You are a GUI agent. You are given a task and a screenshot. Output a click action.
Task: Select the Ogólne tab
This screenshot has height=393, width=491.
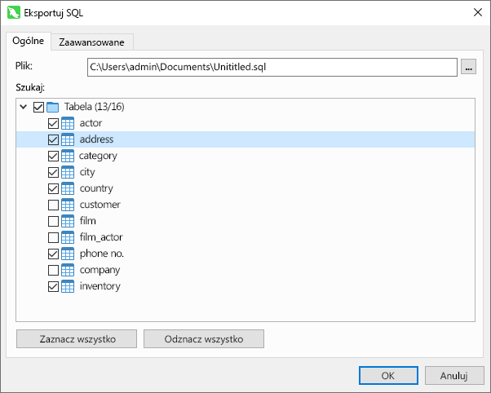29,41
